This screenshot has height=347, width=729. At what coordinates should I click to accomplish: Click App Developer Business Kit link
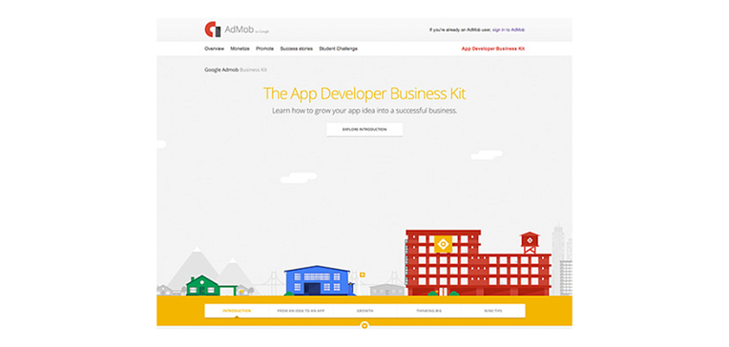pos(493,49)
